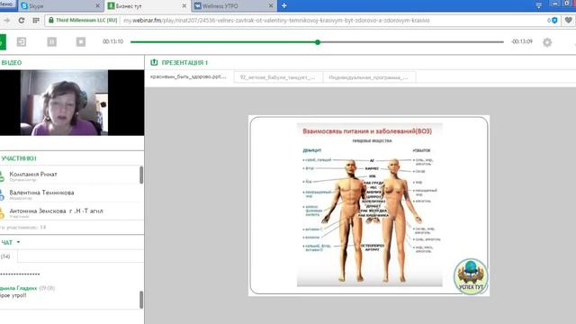Select the красивым_быть_здорово.ppt presentation tab
The height and width of the screenshot is (324, 576).
(x=189, y=76)
